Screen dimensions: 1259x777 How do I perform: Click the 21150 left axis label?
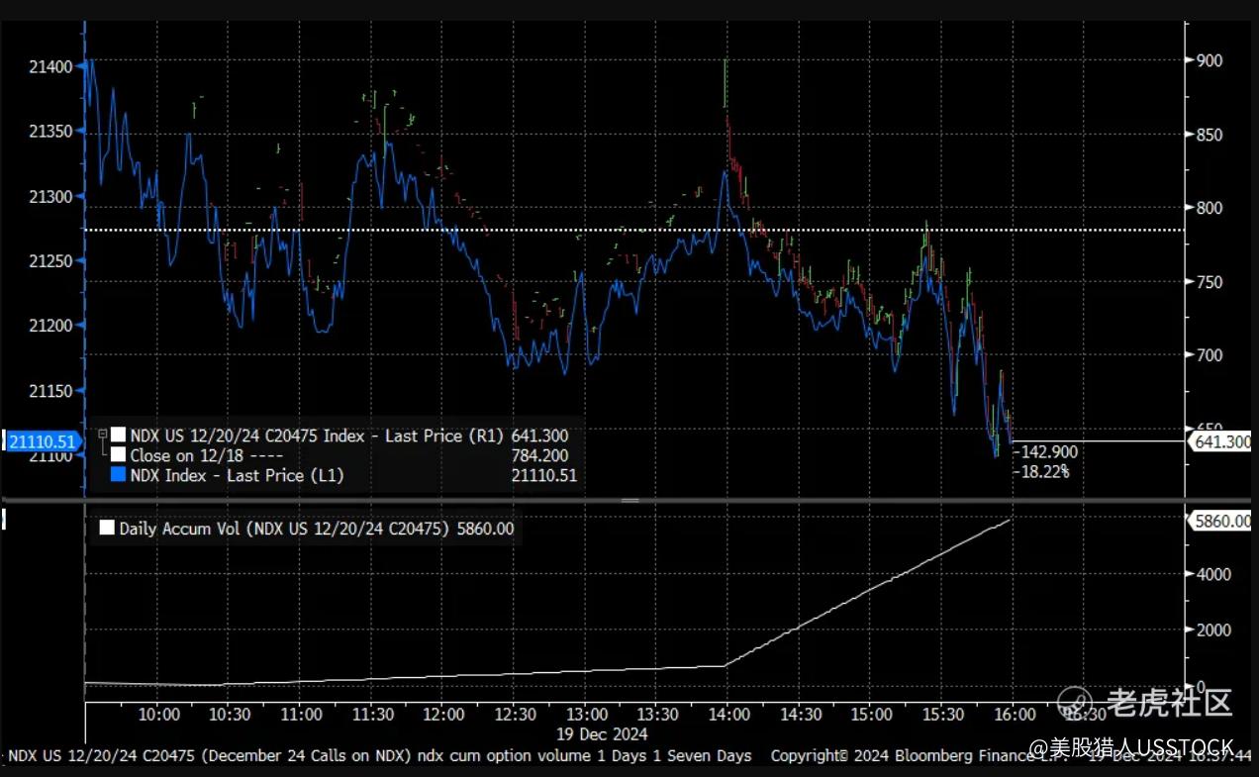click(50, 391)
